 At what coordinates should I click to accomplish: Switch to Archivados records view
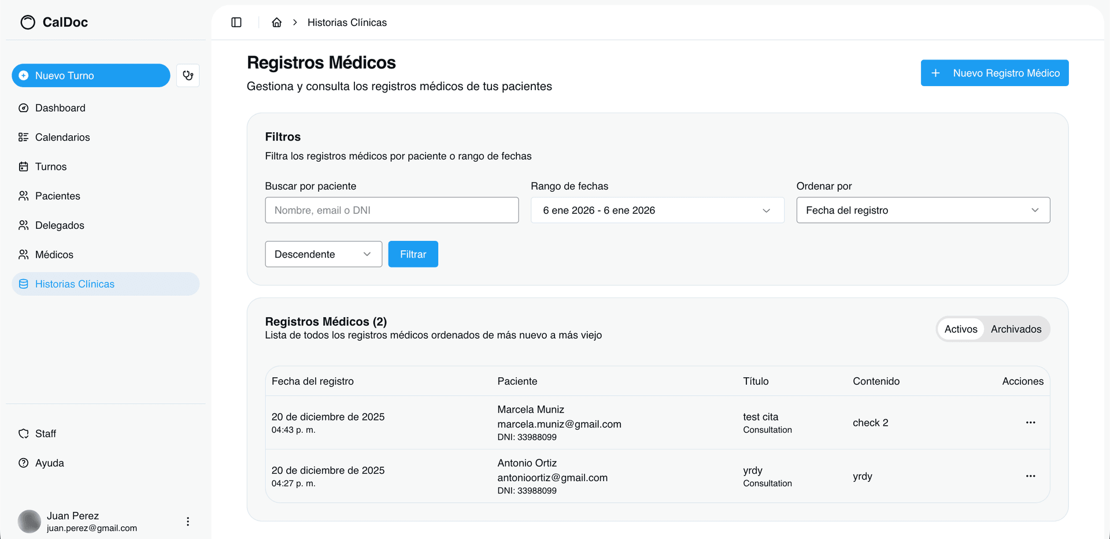tap(1016, 329)
